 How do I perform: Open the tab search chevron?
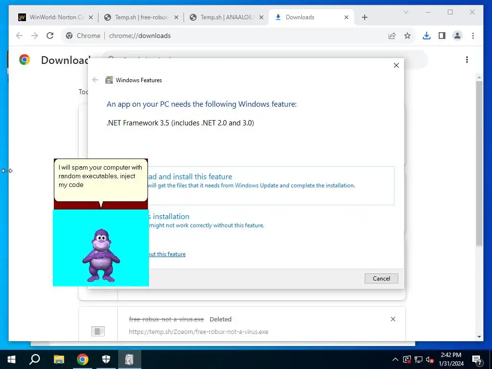pos(406,12)
